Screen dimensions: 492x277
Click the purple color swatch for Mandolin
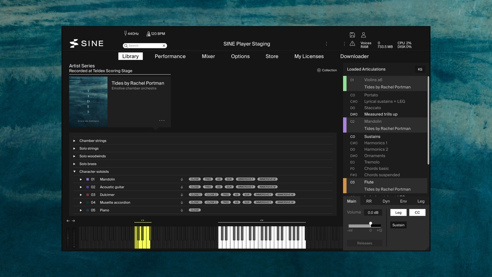[x=88, y=179]
